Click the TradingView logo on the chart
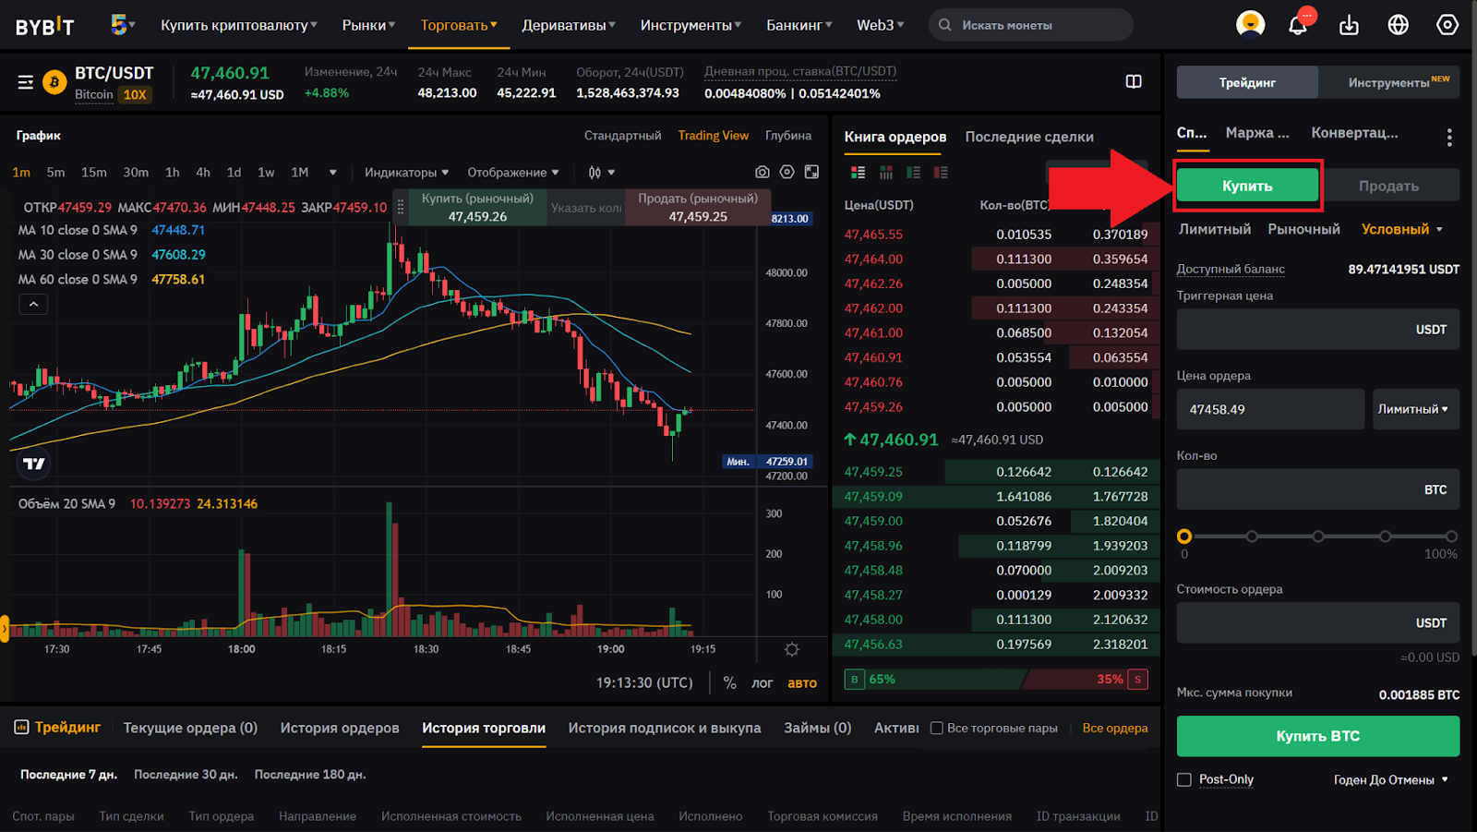This screenshot has width=1477, height=832. [x=34, y=464]
